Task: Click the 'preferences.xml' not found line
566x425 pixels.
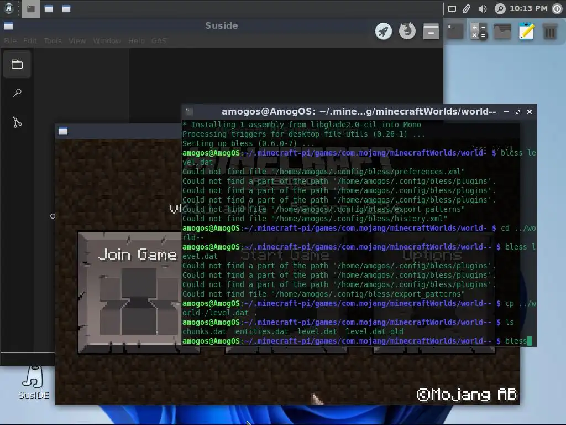Action: [x=324, y=172]
